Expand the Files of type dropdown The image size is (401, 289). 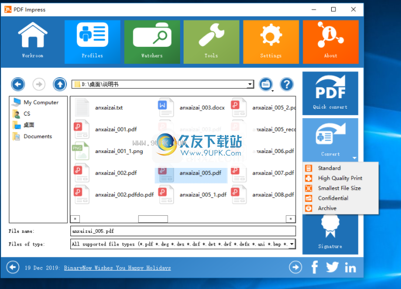coord(292,244)
